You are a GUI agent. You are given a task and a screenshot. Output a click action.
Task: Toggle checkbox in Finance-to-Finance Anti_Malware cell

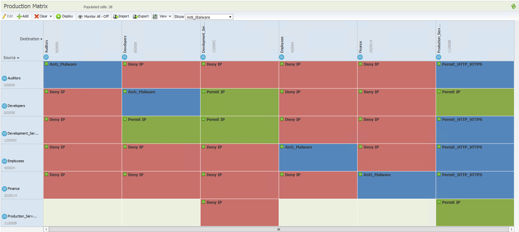pos(361,174)
